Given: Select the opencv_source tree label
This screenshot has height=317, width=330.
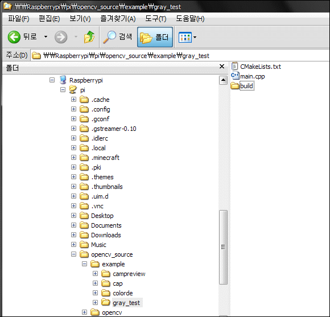Looking at the screenshot, I should click(x=112, y=254).
